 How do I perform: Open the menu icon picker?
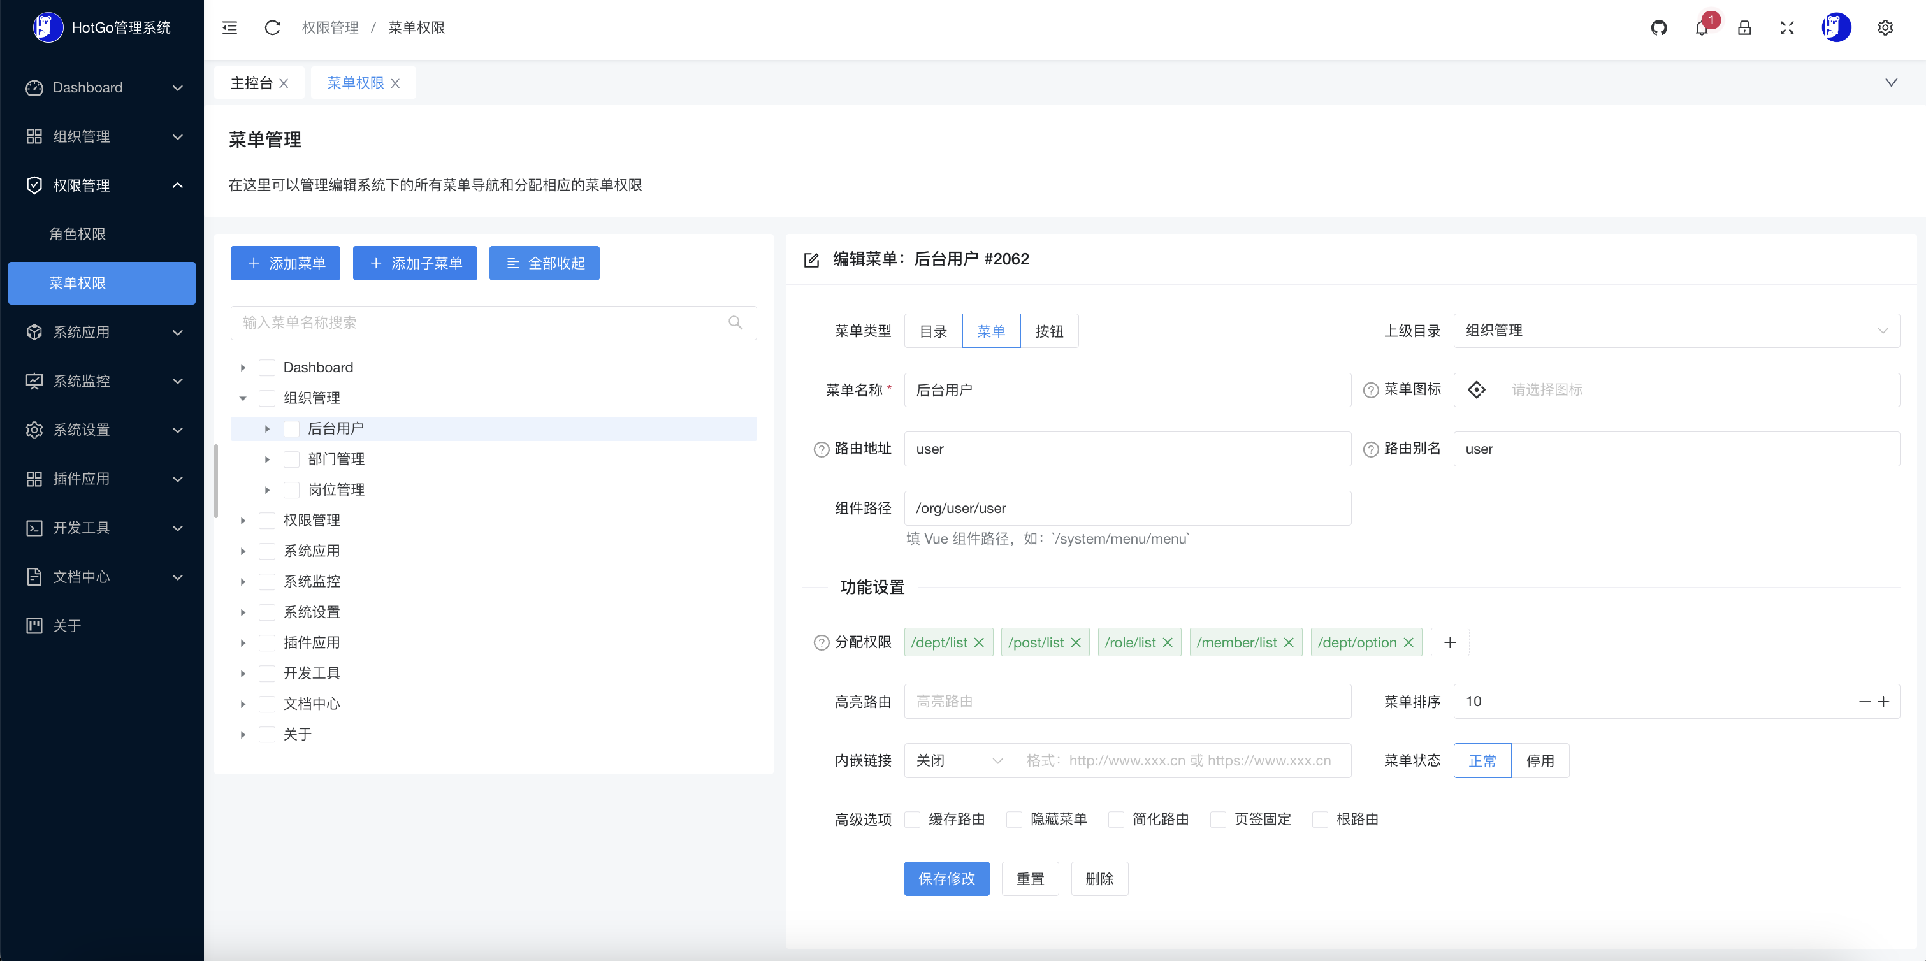point(1476,389)
